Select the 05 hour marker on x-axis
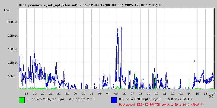This screenshot has width=217, height=108. 116,94
